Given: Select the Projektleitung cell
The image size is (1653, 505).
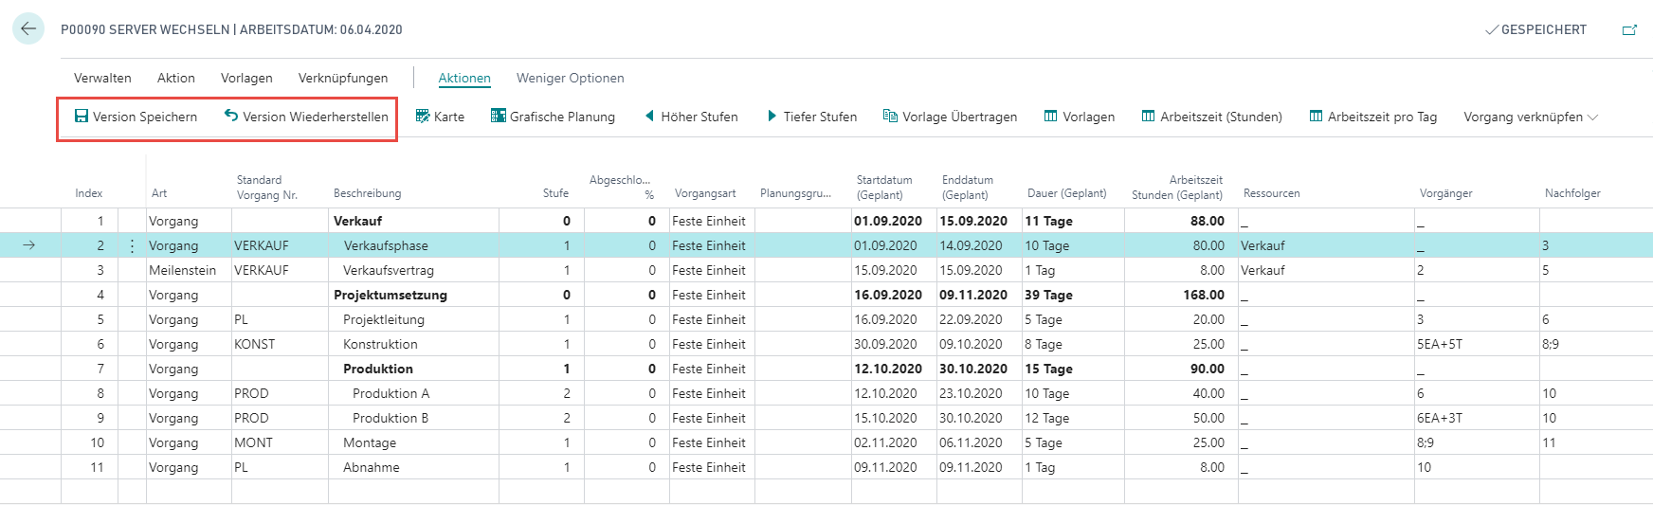Looking at the screenshot, I should coord(413,319).
